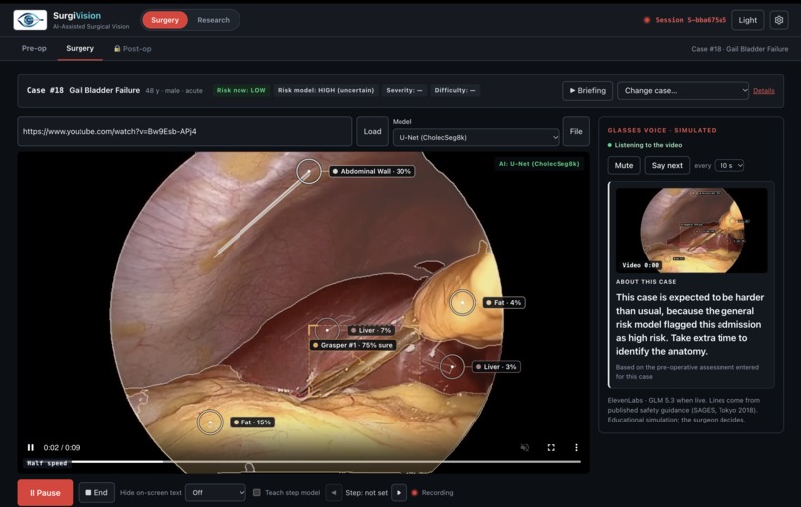Toggle the Light theme button
This screenshot has height=507, width=801.
click(x=748, y=20)
